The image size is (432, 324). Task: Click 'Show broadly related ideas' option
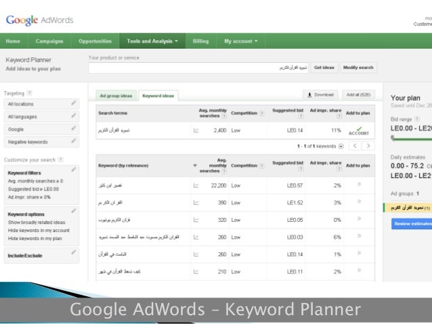point(37,222)
